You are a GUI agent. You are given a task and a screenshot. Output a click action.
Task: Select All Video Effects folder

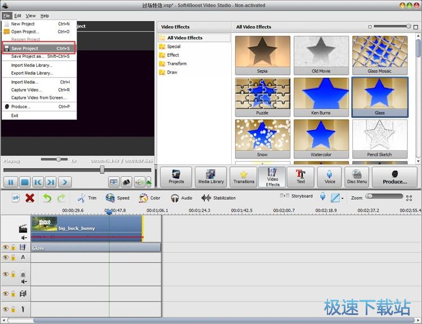[194, 38]
